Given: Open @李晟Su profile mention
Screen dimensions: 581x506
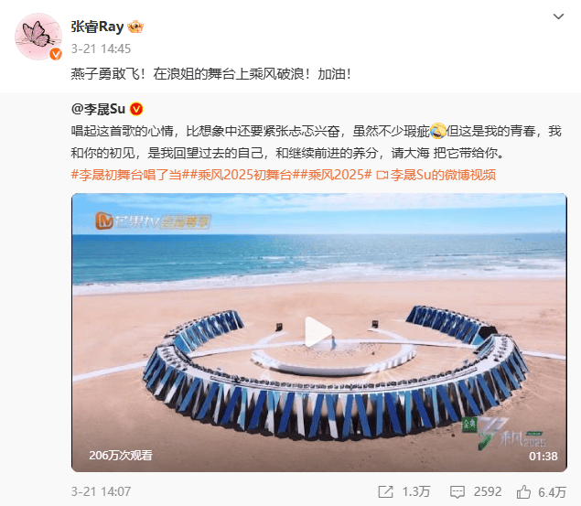Looking at the screenshot, I should click(x=98, y=109).
